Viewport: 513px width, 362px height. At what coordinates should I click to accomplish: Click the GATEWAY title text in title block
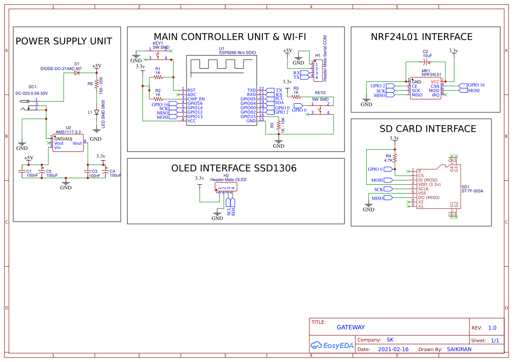pos(350,327)
